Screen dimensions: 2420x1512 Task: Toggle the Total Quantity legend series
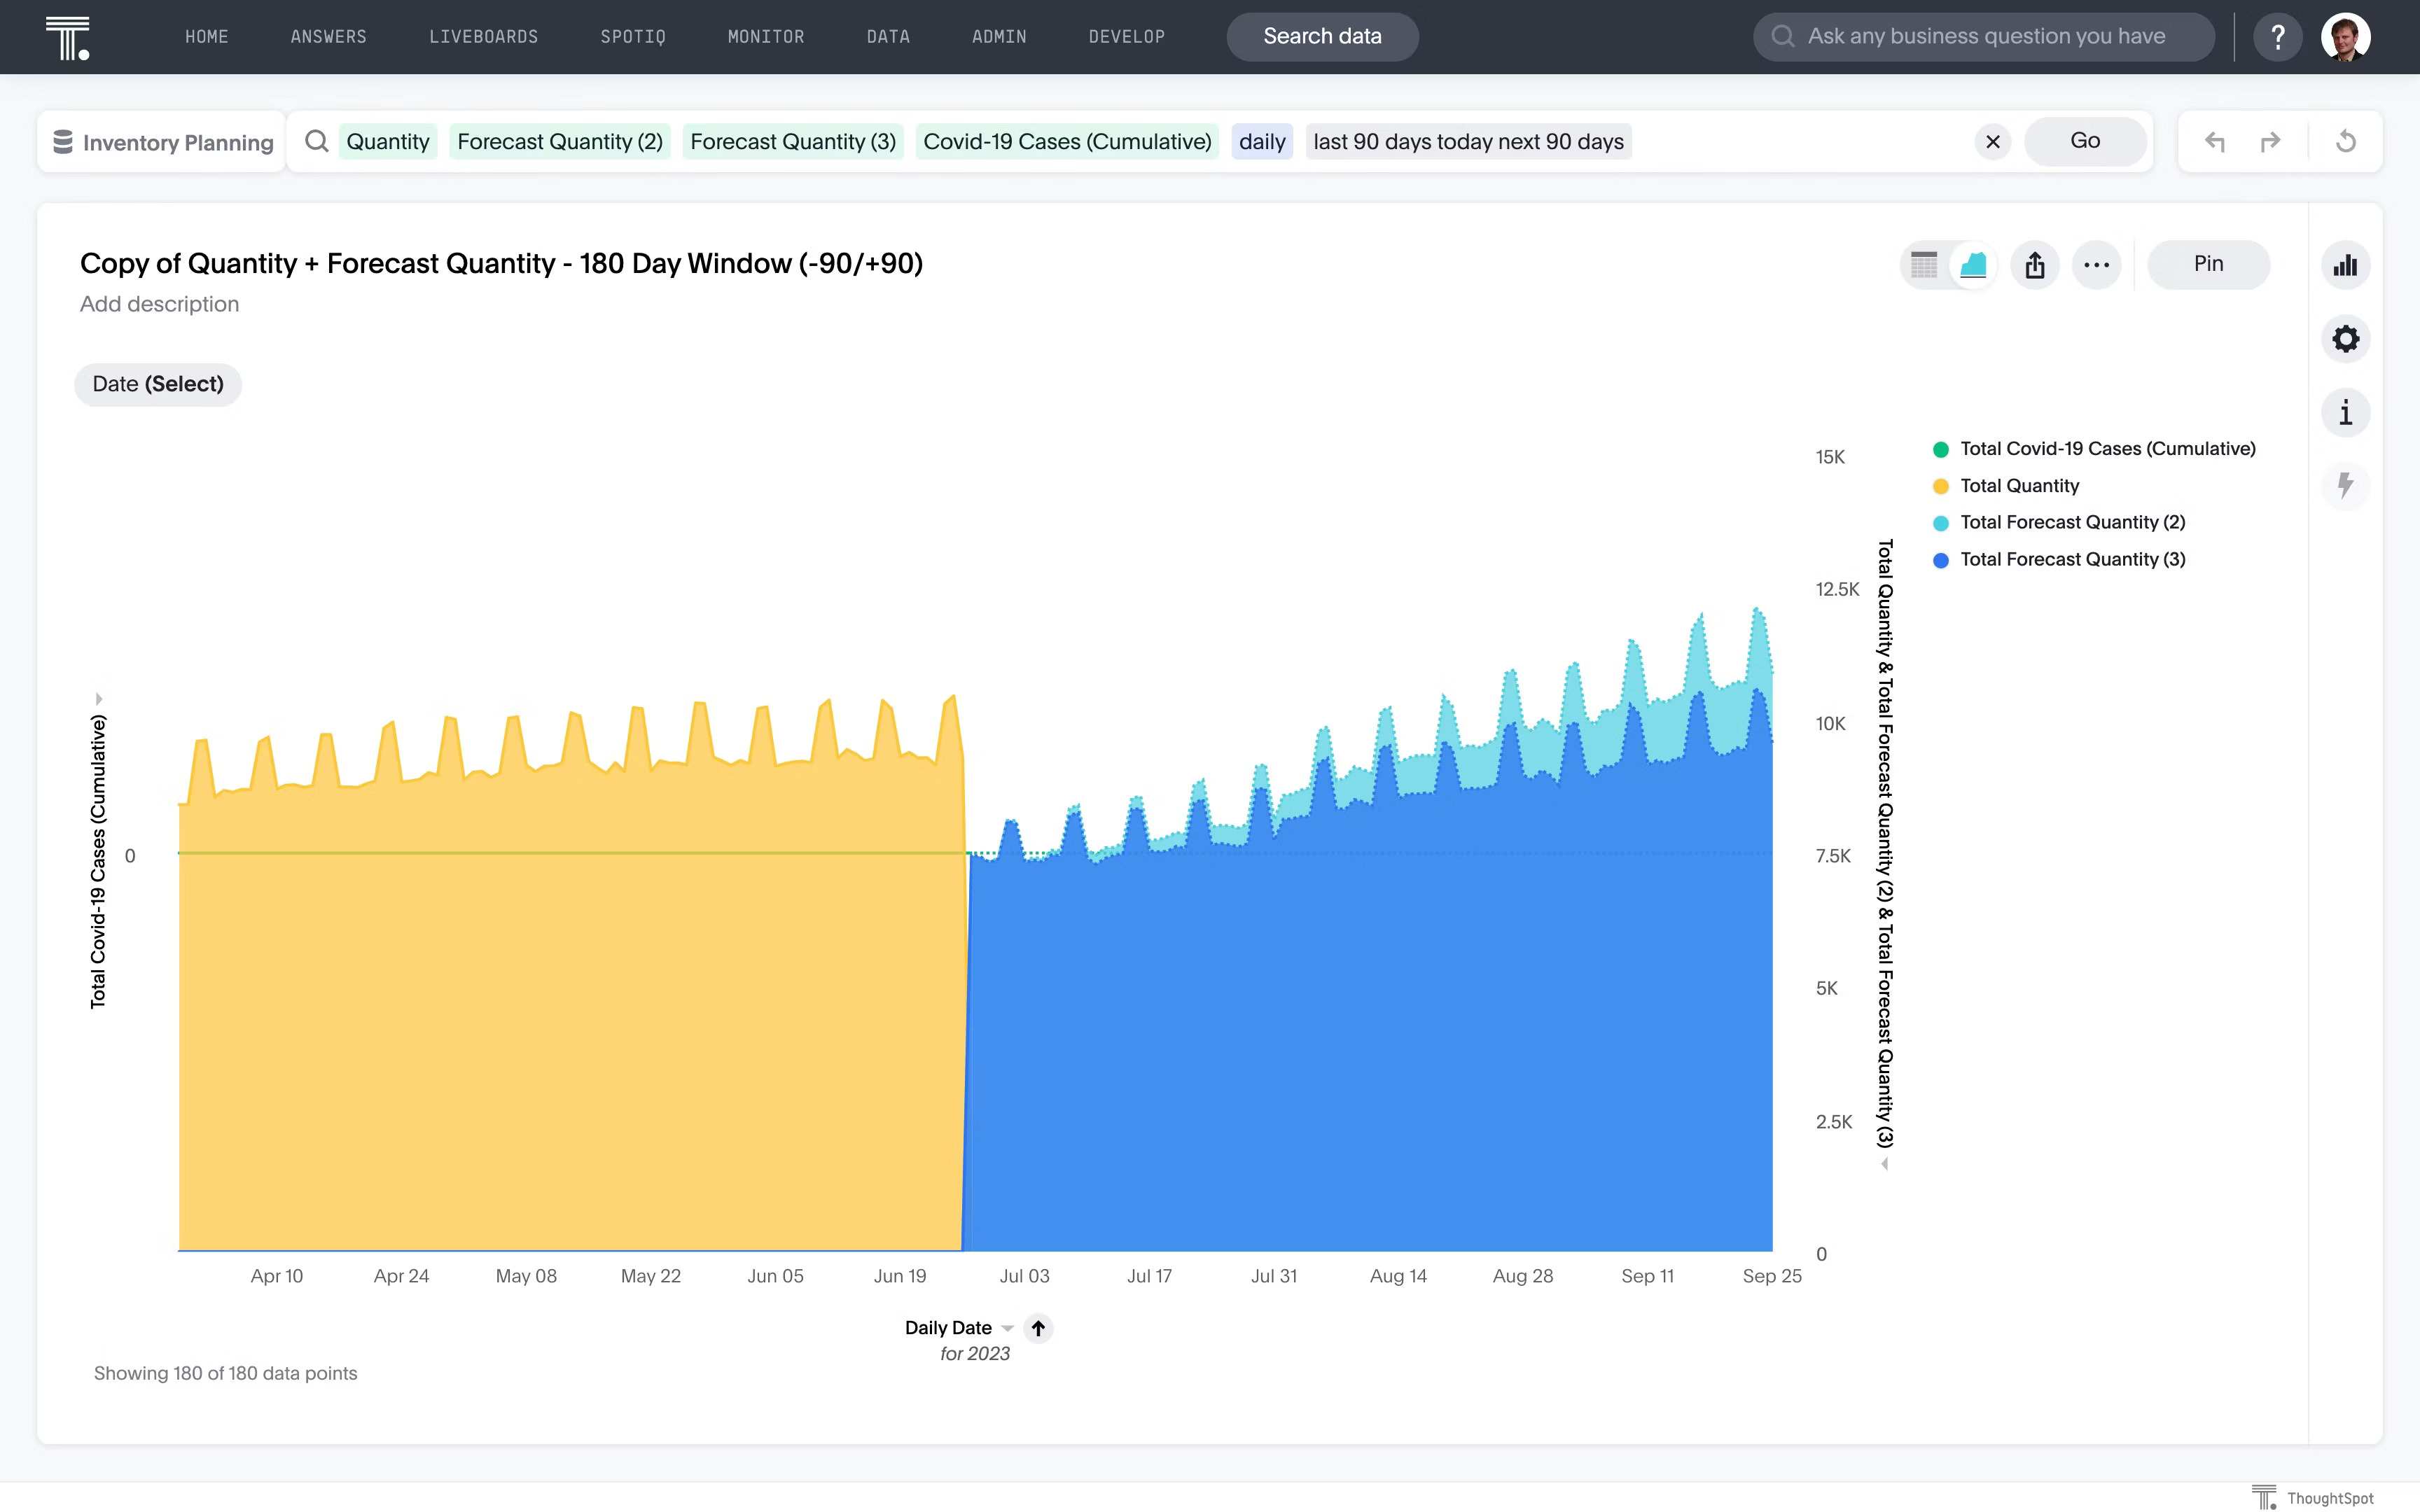click(2019, 486)
